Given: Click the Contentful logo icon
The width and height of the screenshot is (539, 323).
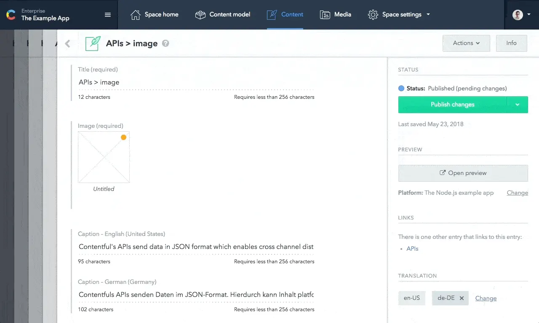Looking at the screenshot, I should click(x=11, y=15).
